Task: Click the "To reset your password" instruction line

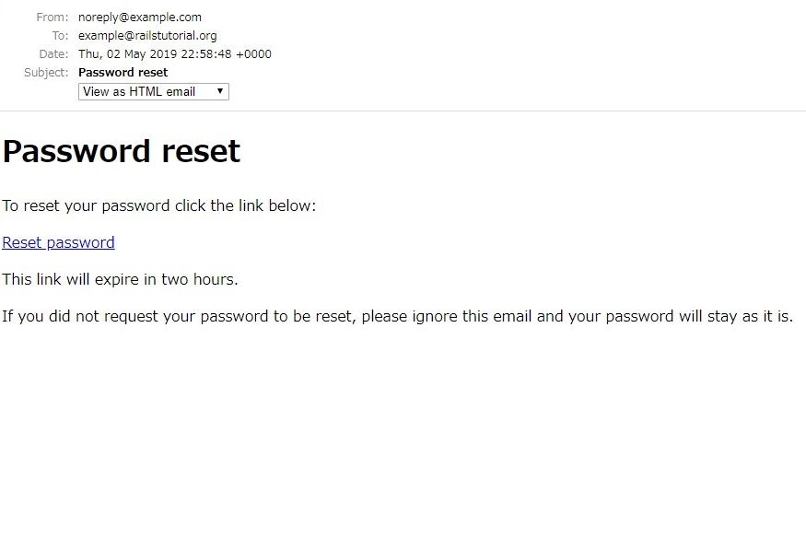Action: 158,205
